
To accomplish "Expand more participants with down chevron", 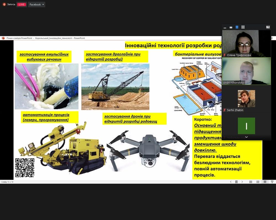I will click(246, 137).
